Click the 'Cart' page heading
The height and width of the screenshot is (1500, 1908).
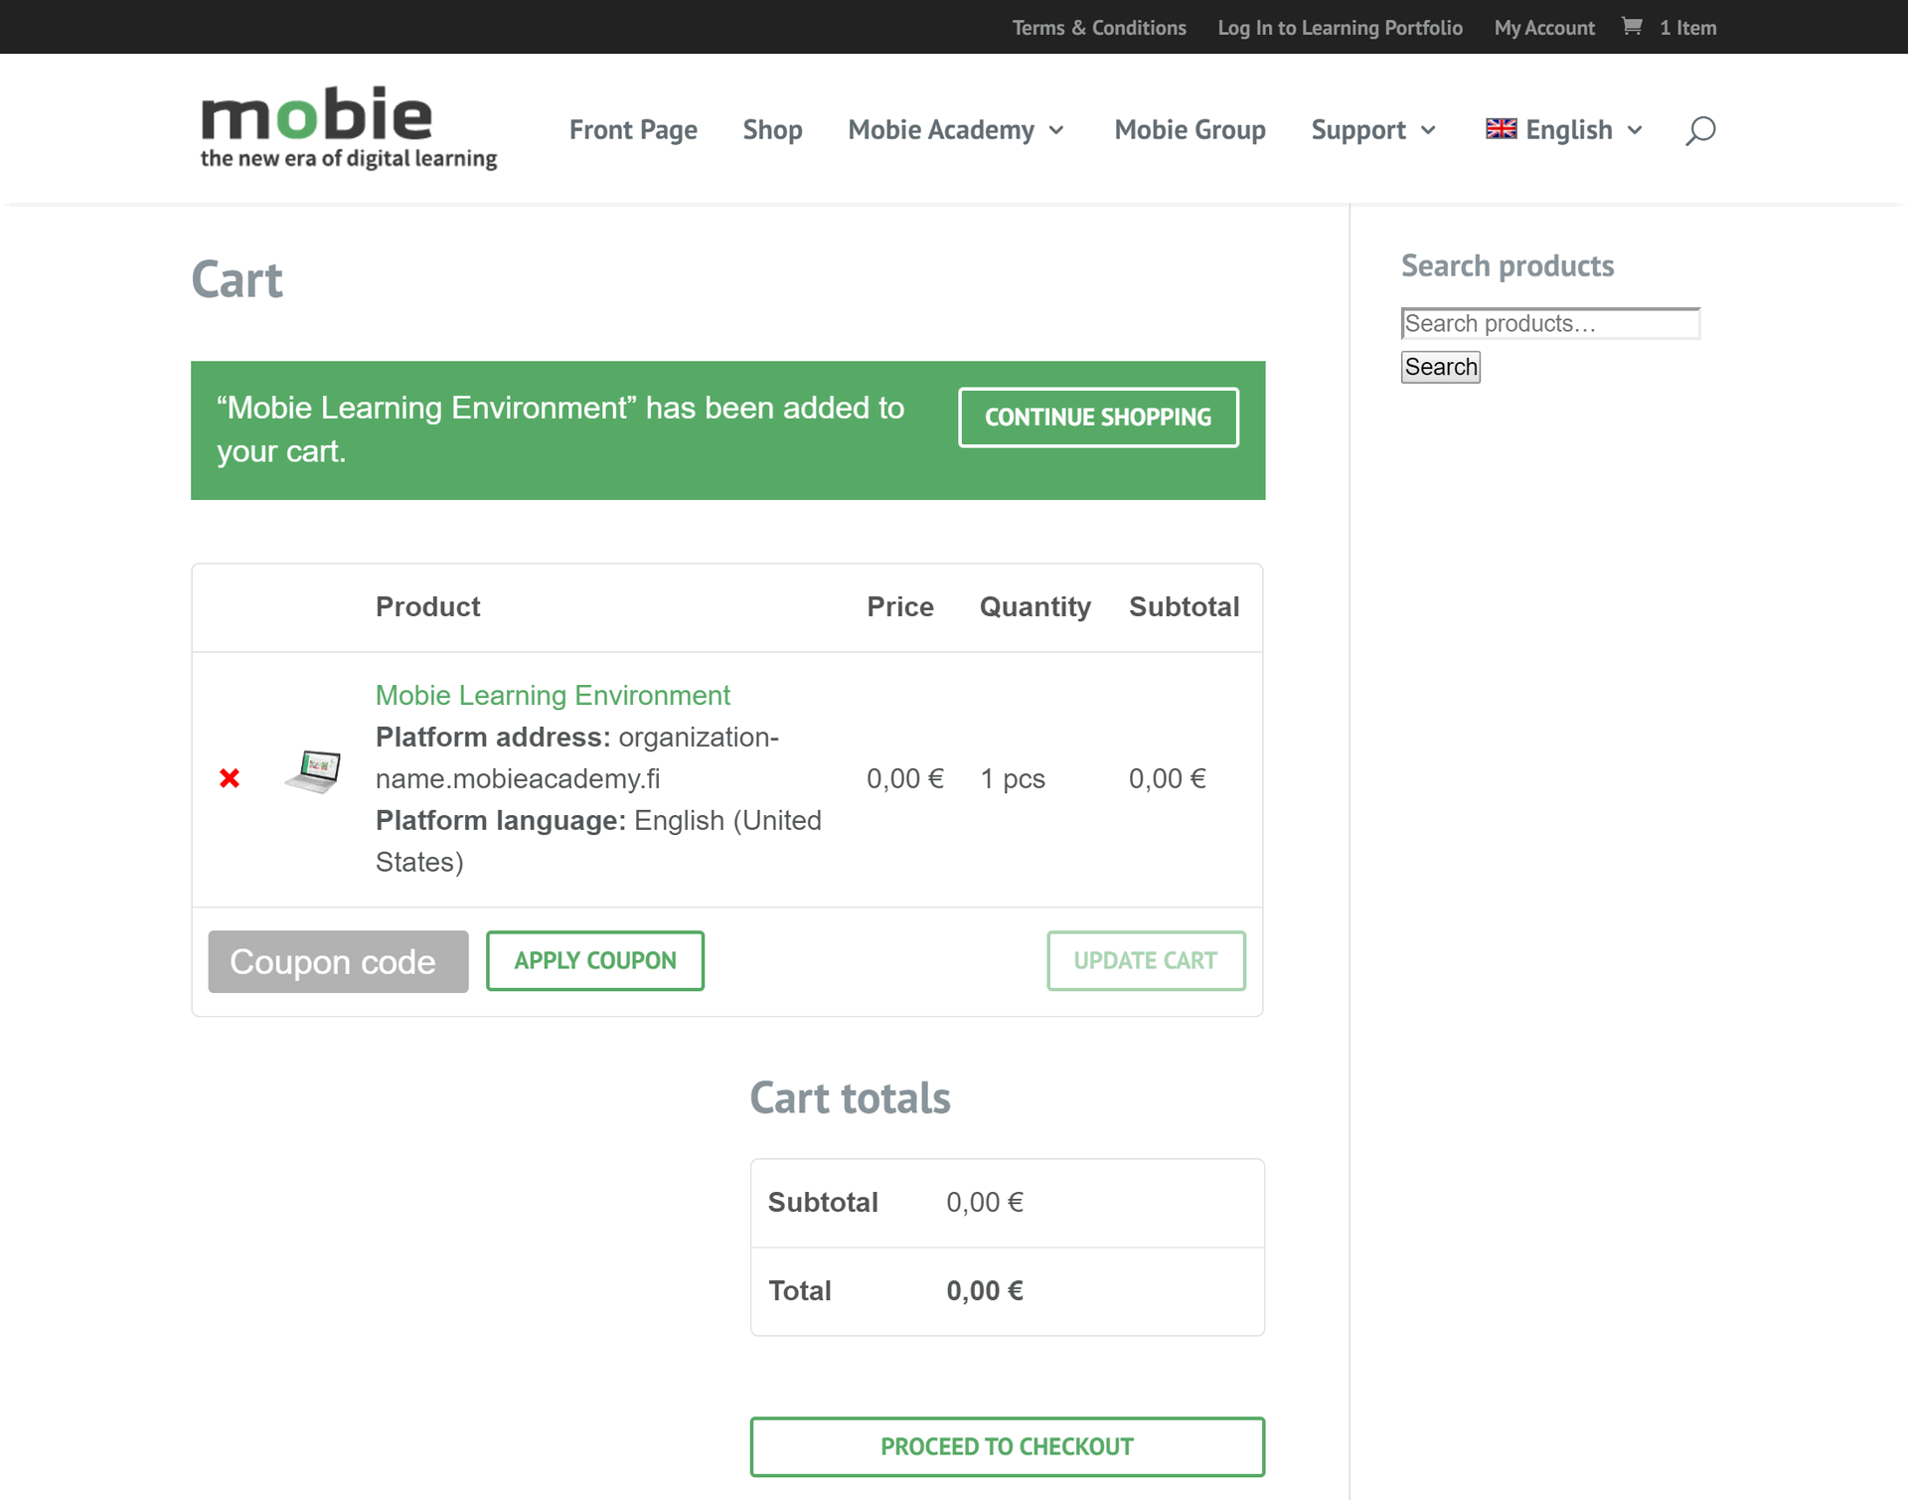click(238, 280)
